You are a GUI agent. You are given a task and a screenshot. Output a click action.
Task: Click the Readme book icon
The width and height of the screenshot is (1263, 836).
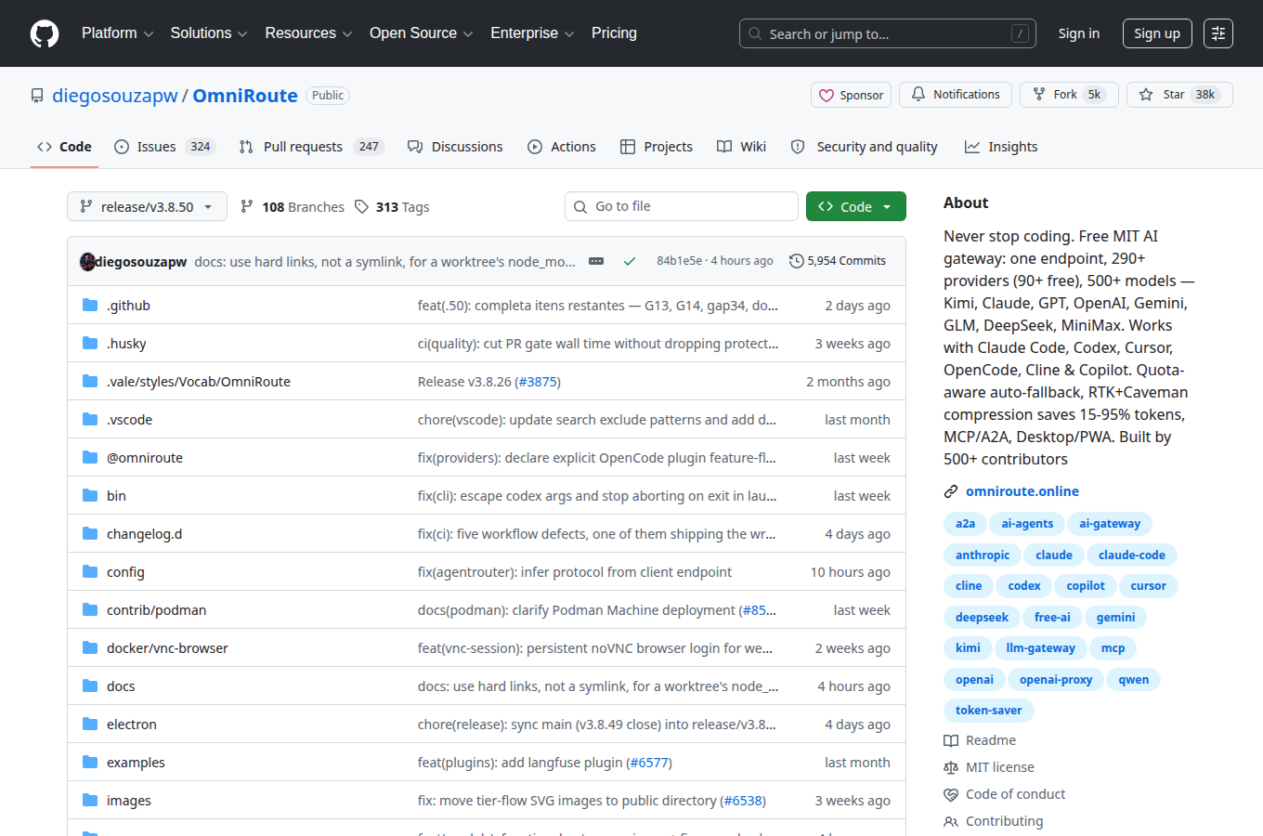(951, 740)
